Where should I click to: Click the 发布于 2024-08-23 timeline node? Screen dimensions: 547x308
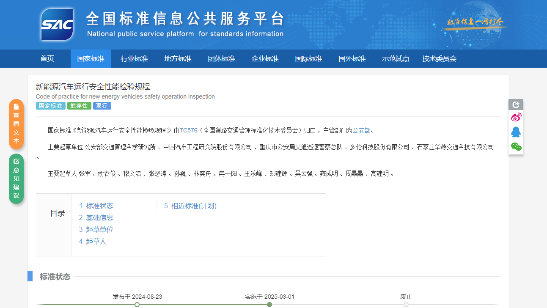click(137, 304)
